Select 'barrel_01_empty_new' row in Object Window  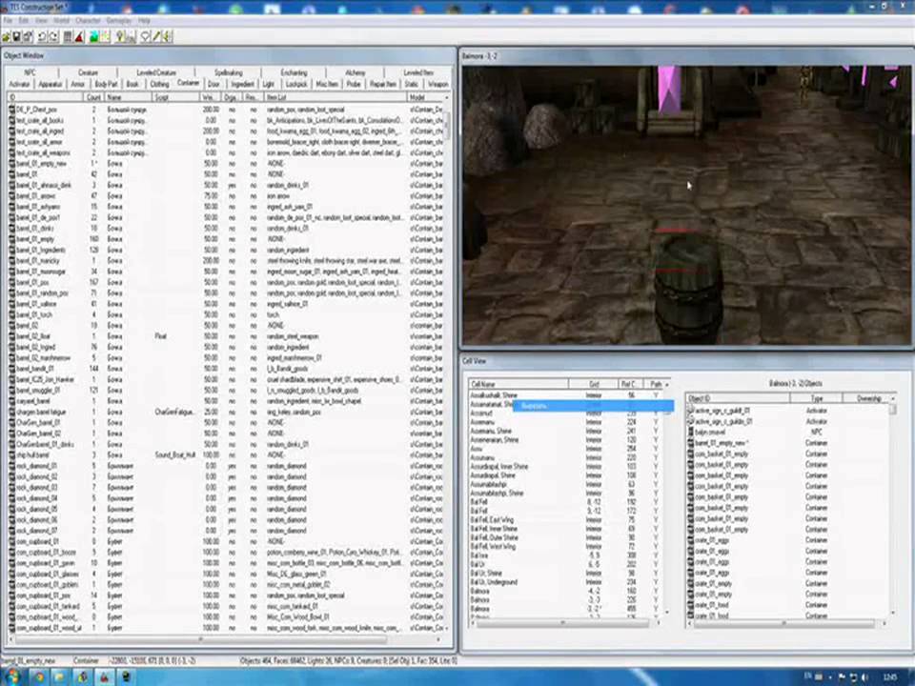pos(226,163)
